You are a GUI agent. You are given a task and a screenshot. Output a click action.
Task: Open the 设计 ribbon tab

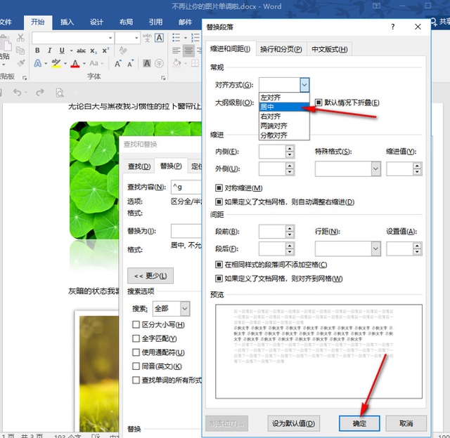click(96, 22)
